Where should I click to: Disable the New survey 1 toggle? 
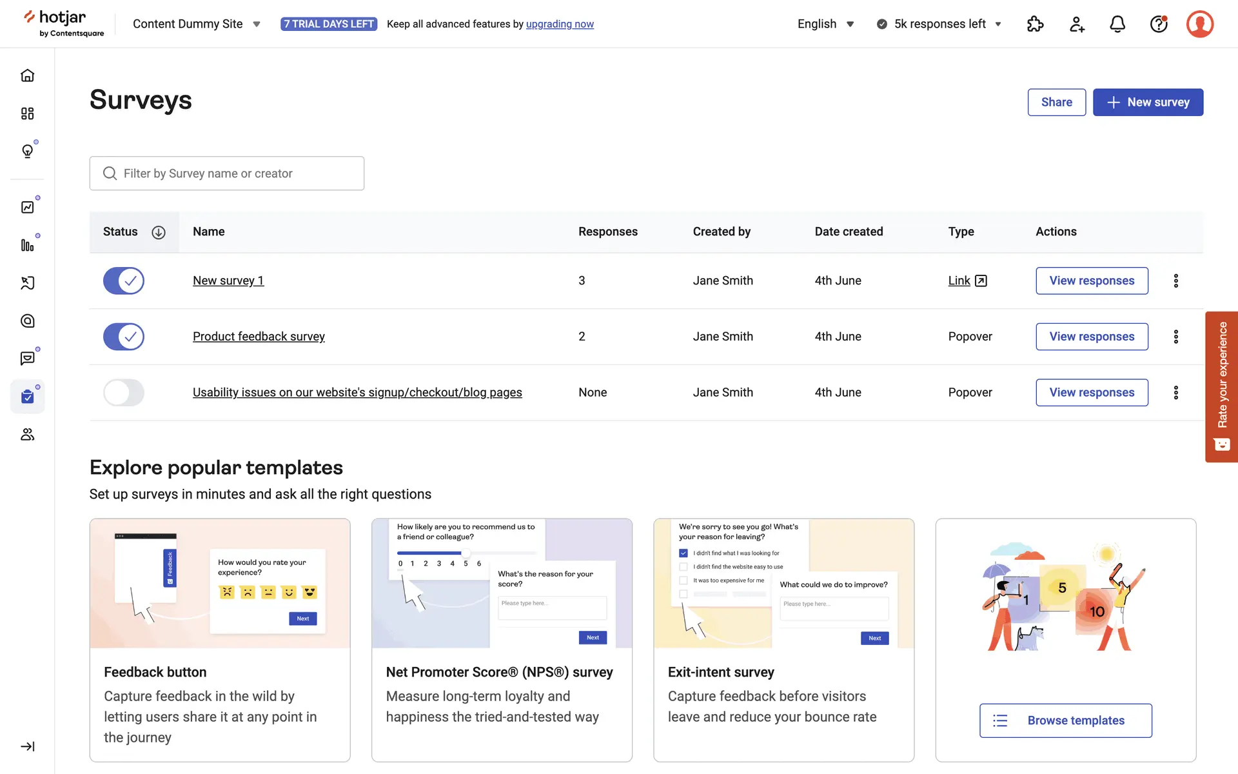coord(124,281)
